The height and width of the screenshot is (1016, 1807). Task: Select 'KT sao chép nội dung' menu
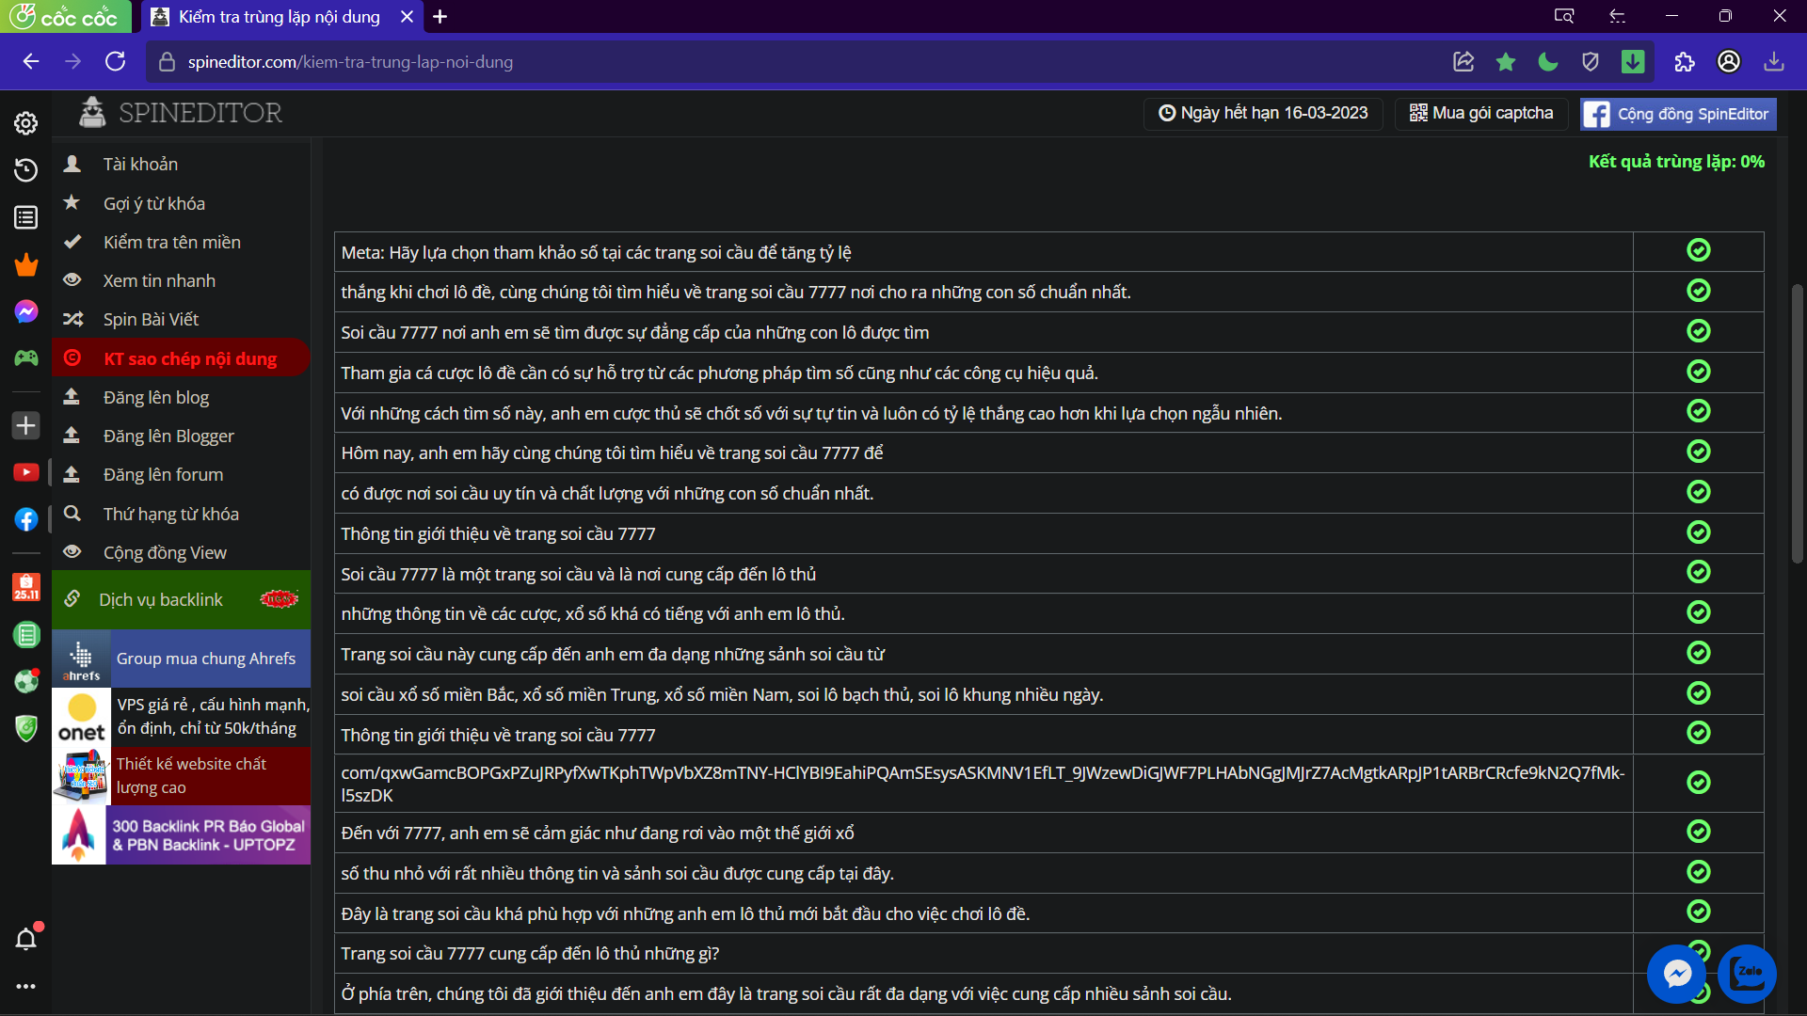tap(181, 358)
